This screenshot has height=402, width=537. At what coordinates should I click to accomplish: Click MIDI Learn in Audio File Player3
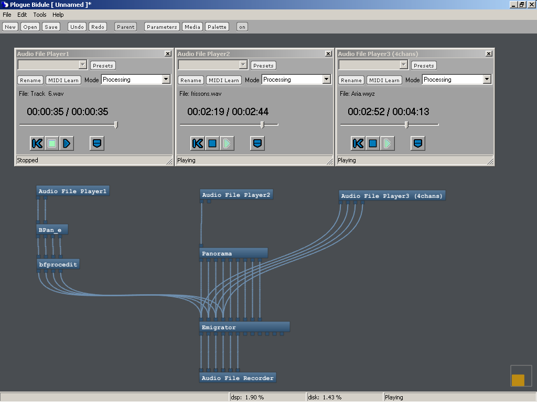[x=384, y=80]
